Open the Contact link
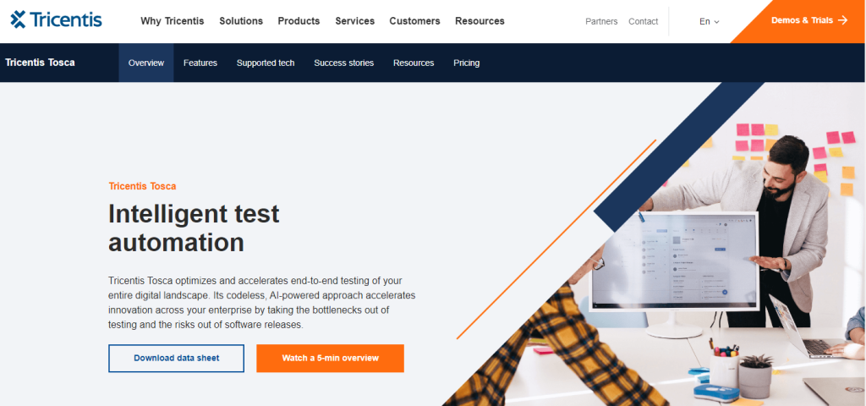The image size is (866, 406). pos(644,21)
